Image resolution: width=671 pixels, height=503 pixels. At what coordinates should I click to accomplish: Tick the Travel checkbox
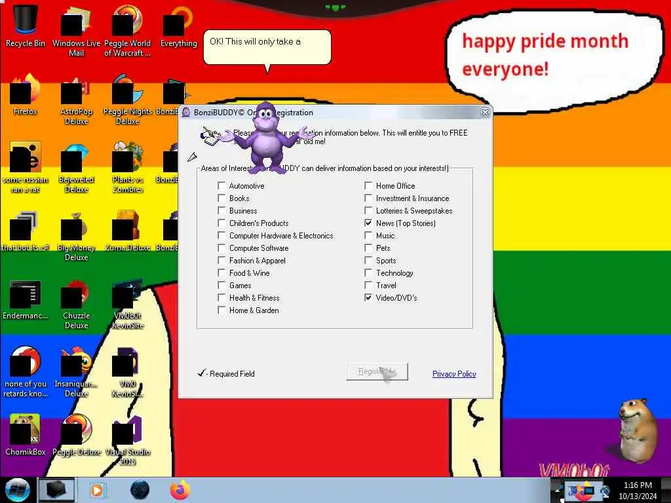[x=368, y=285]
